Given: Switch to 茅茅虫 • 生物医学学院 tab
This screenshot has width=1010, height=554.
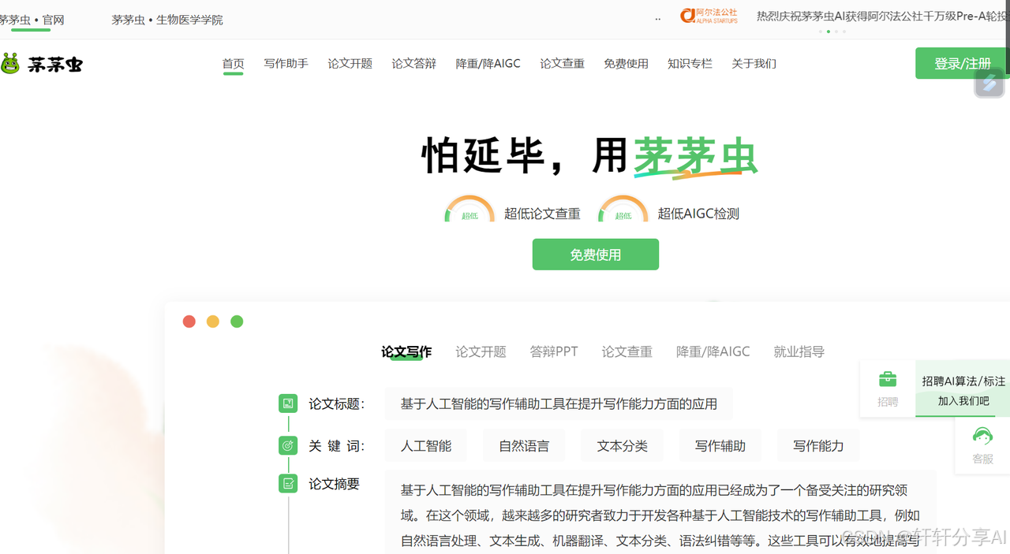Looking at the screenshot, I should (x=167, y=20).
